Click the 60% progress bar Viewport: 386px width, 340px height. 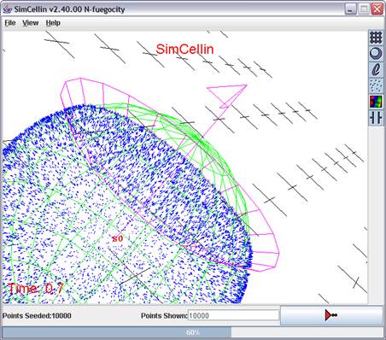click(193, 332)
